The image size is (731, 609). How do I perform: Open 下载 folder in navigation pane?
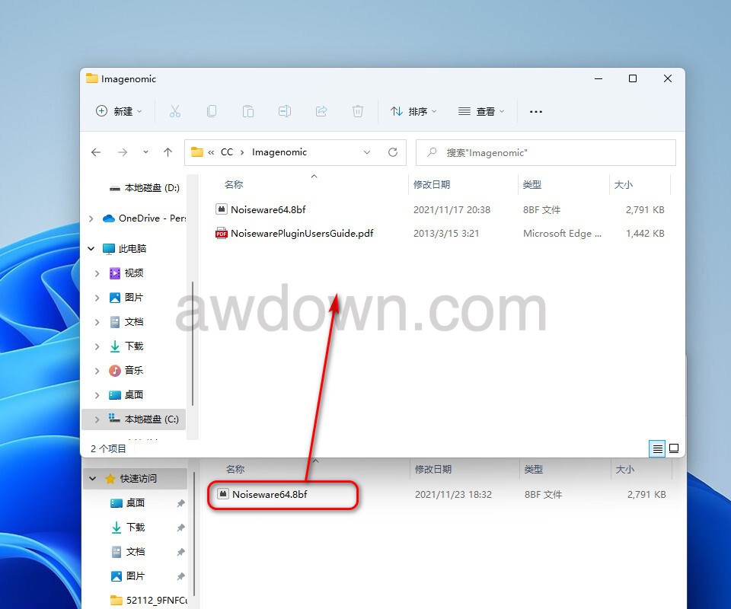[134, 346]
